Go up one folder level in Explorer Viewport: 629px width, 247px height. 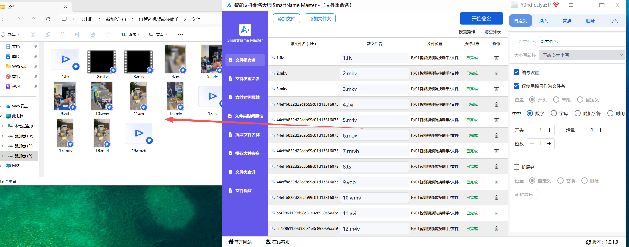[x=33, y=19]
